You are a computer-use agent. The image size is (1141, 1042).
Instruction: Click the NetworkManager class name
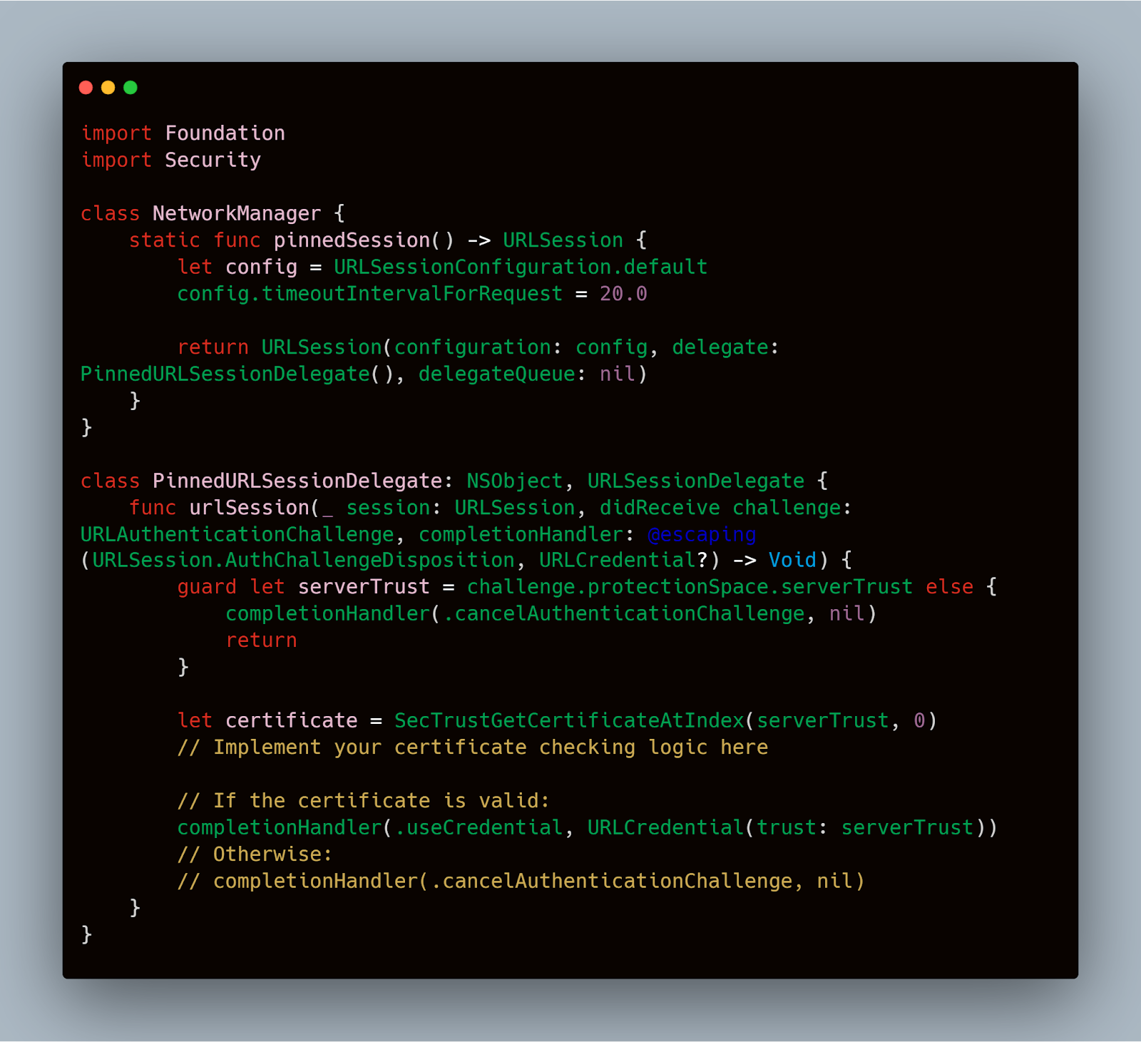click(237, 213)
